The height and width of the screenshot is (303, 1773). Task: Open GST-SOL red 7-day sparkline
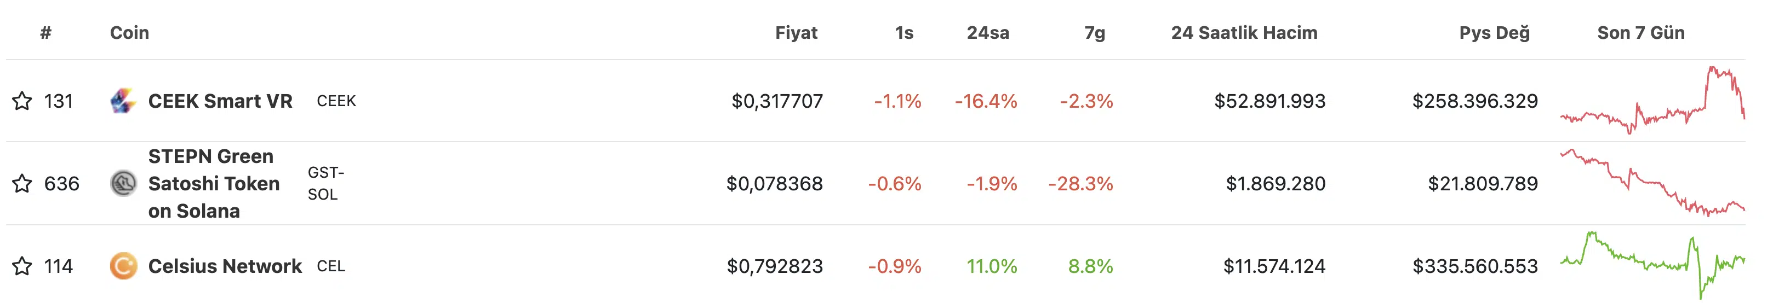pyautogui.click(x=1652, y=183)
